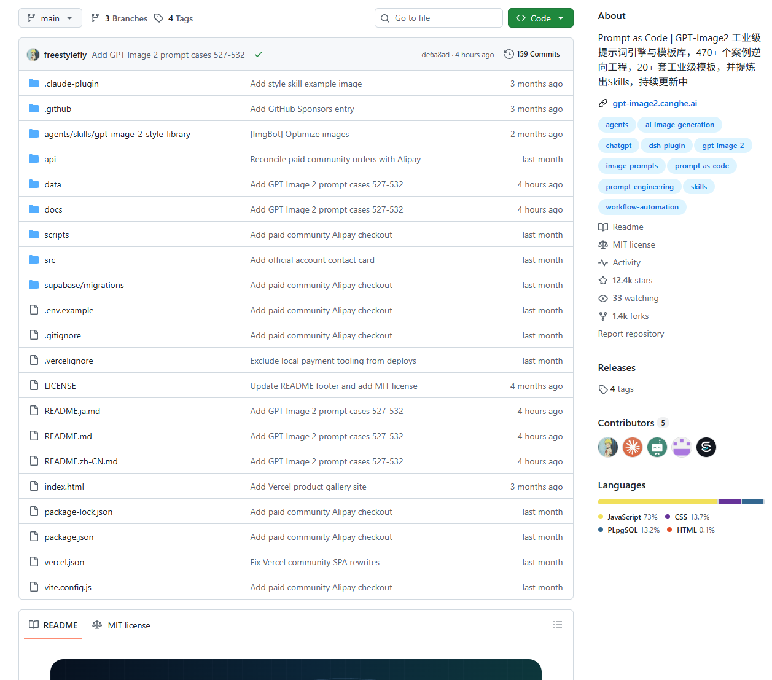772x680 pixels.
Task: Click Report repository link
Action: [631, 334]
